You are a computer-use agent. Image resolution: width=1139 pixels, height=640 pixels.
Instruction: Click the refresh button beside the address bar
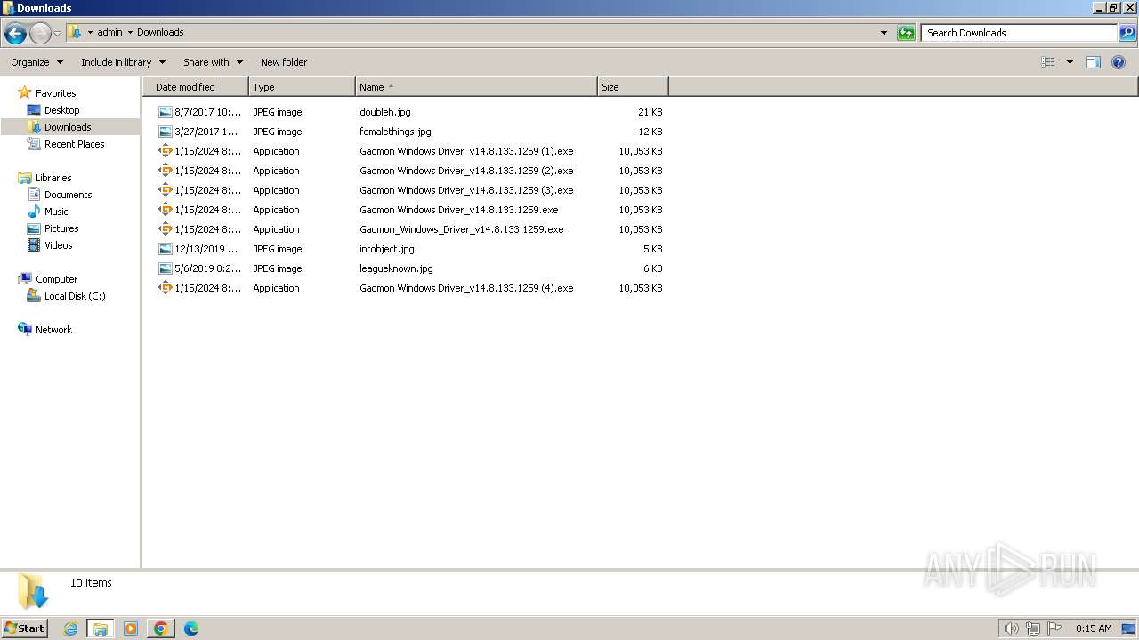tap(906, 33)
